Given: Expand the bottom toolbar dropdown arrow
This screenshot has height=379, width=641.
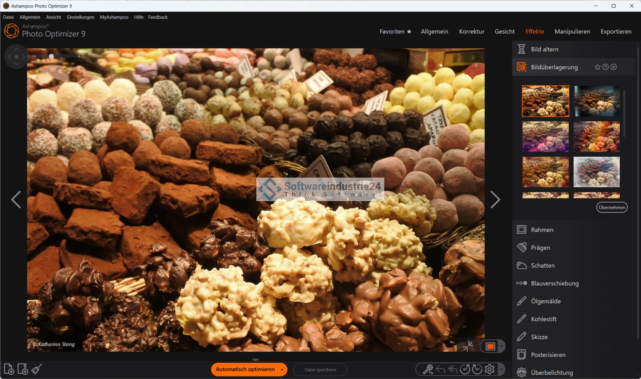Looking at the screenshot, I should pyautogui.click(x=501, y=370).
